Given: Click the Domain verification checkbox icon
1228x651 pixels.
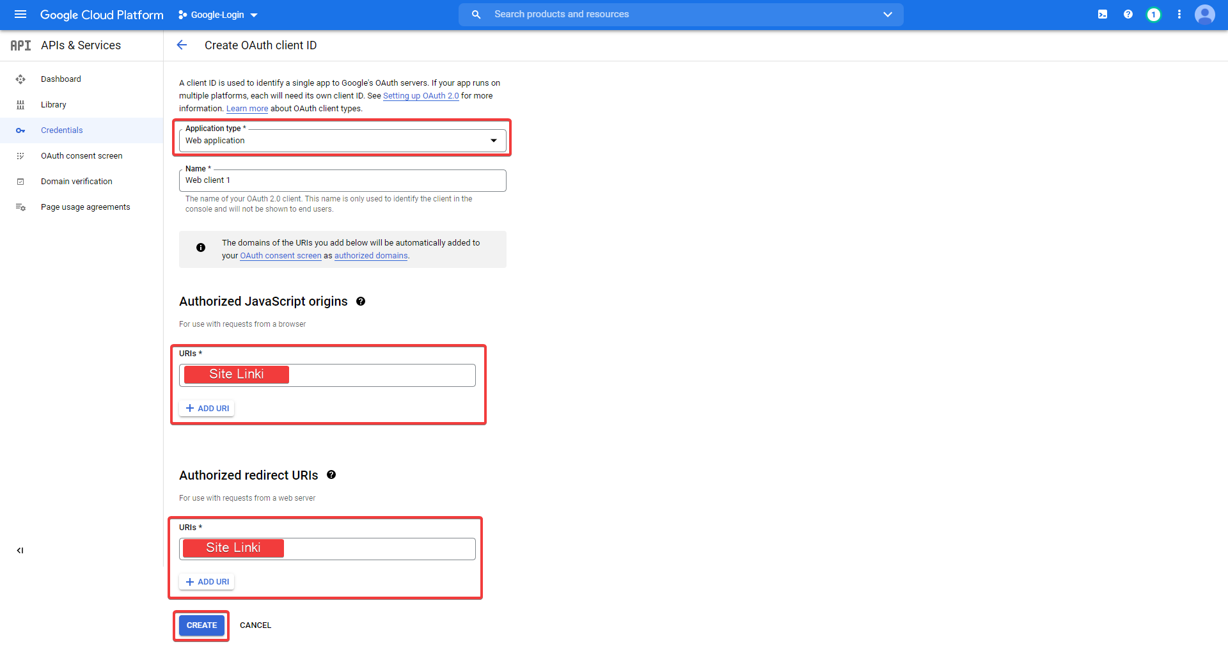Looking at the screenshot, I should tap(20, 182).
